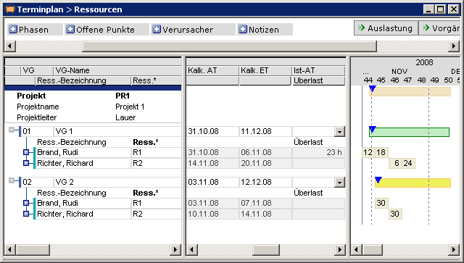The width and height of the screenshot is (464, 263).
Task: Expand the Verursacher section
Action: pyautogui.click(x=157, y=29)
